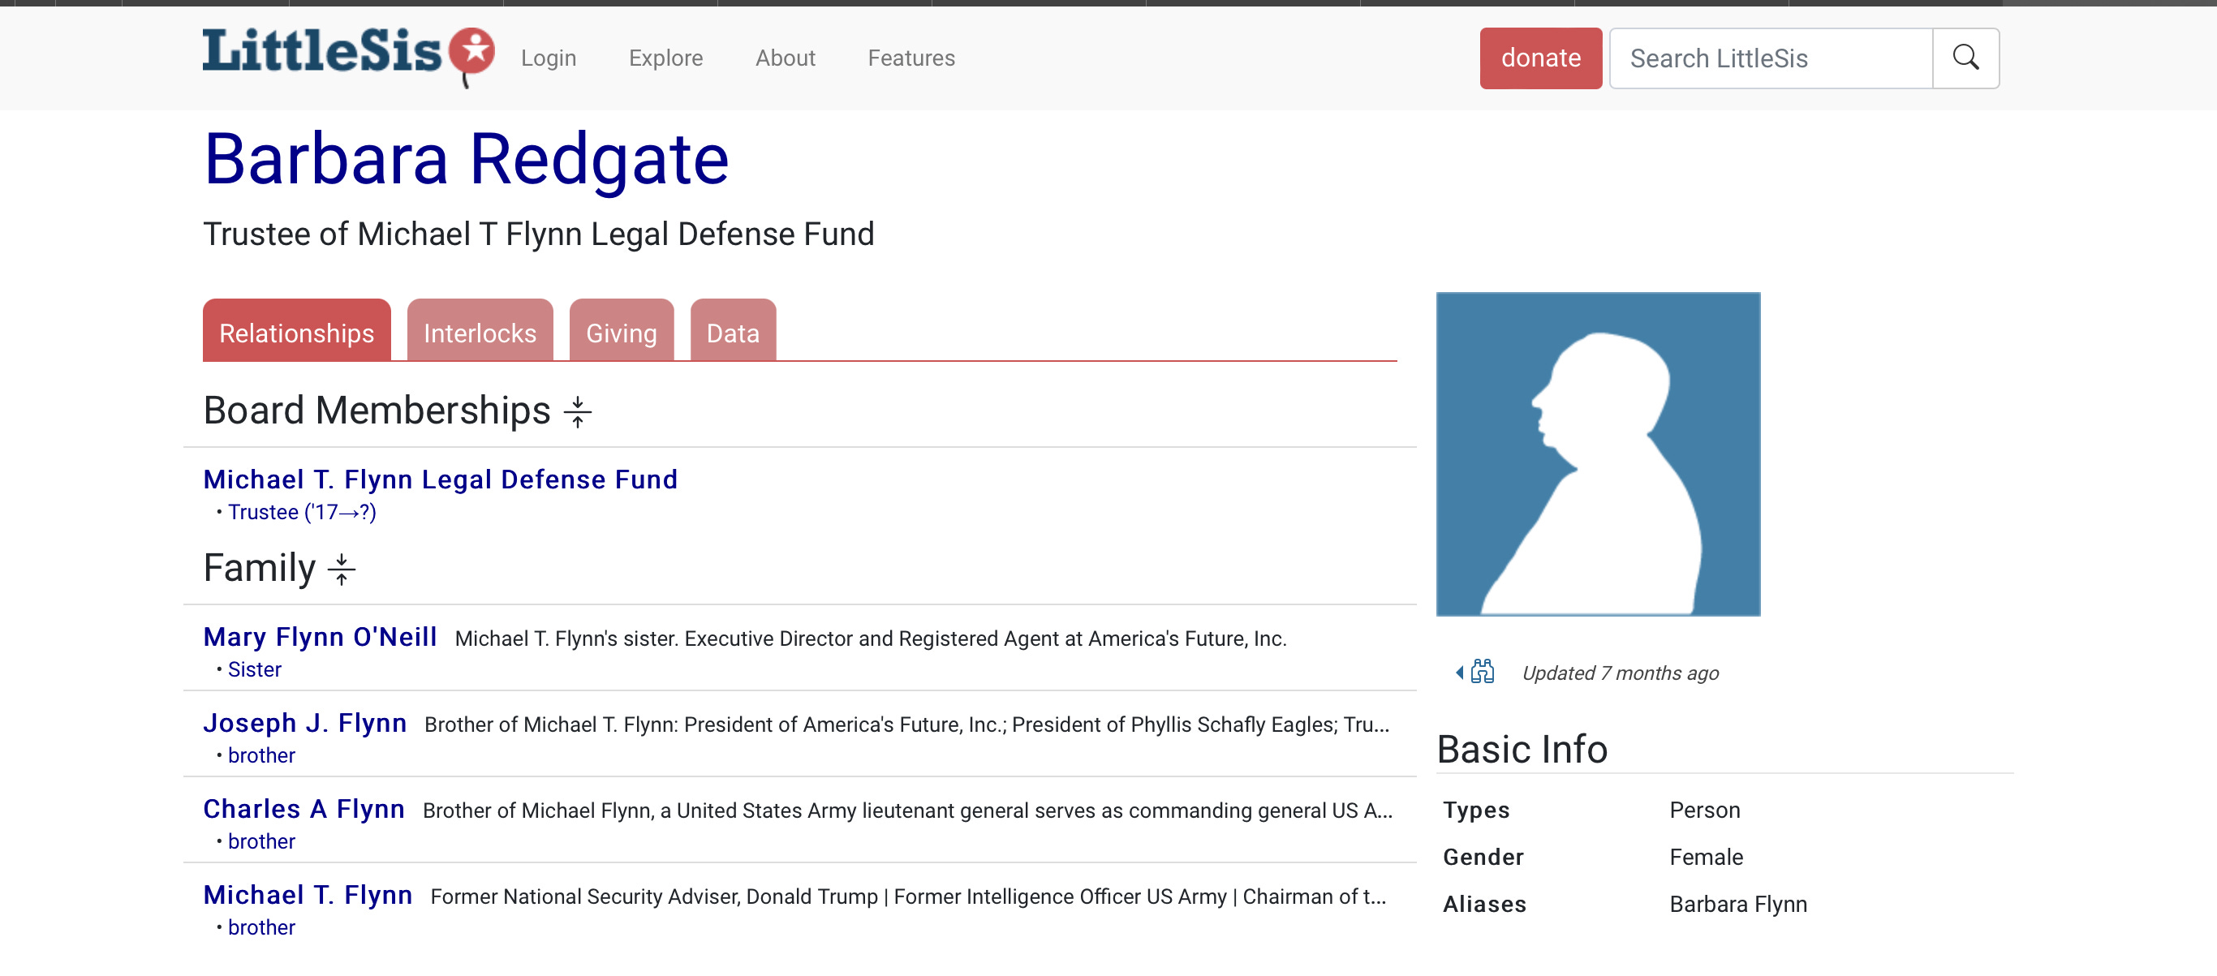Click the Gender label
The height and width of the screenshot is (976, 2217).
(1483, 857)
